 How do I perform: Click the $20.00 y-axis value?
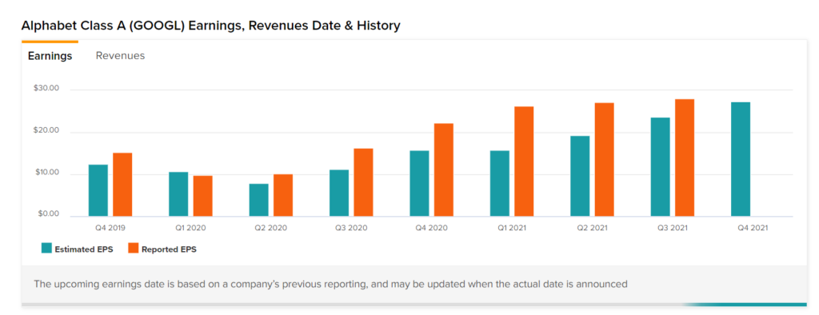pos(46,130)
